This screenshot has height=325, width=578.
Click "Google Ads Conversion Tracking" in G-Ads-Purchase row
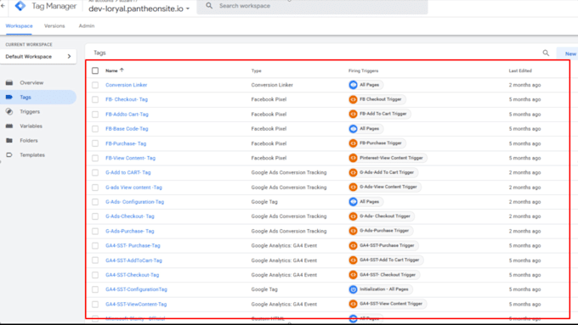[x=289, y=231]
